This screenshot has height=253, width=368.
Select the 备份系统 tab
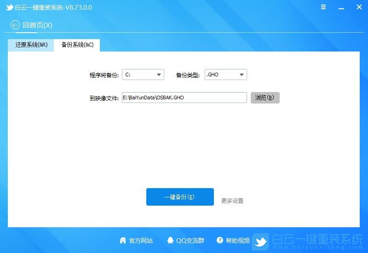pos(77,45)
